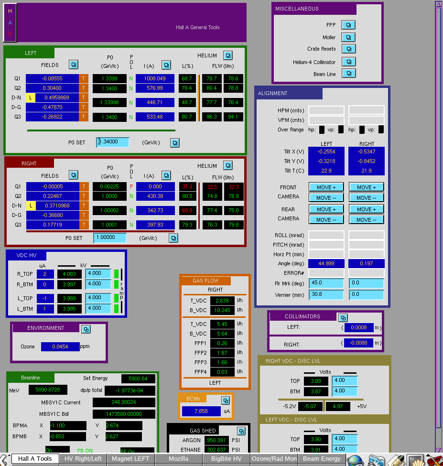
Task: Open RIGHT spectrometer HELIUM display
Action: 228,165
